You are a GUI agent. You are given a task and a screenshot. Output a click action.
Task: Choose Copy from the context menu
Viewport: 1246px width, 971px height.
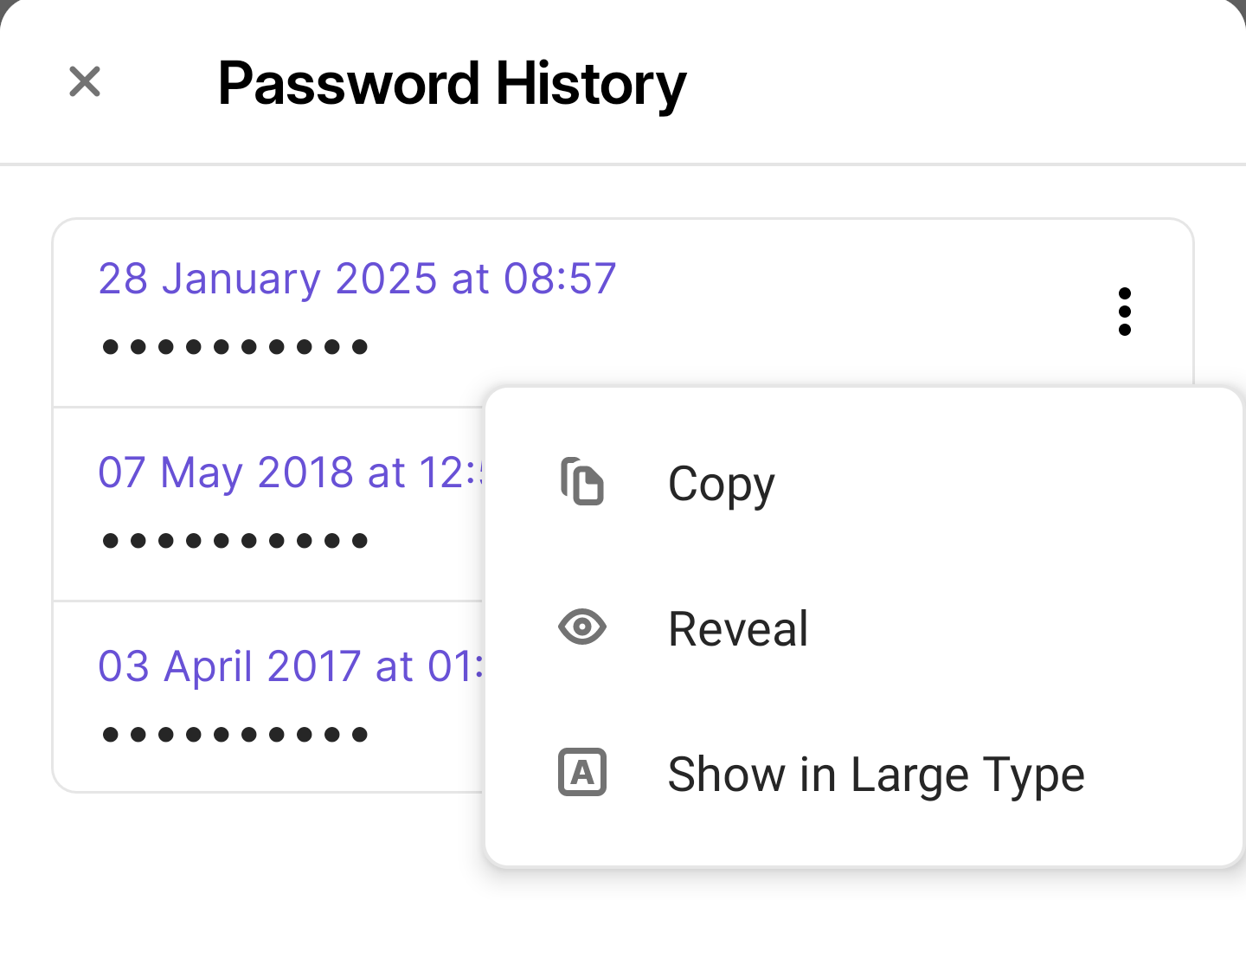coord(721,483)
